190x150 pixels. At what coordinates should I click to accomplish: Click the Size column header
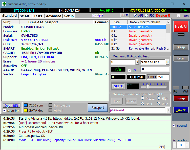pyautogui.click(x=118, y=22)
